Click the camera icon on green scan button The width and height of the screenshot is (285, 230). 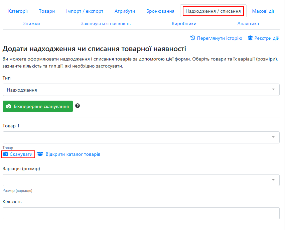coord(9,106)
